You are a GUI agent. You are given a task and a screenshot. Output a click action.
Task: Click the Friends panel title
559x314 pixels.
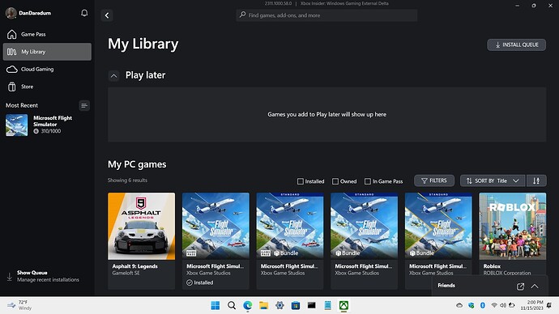(x=446, y=286)
